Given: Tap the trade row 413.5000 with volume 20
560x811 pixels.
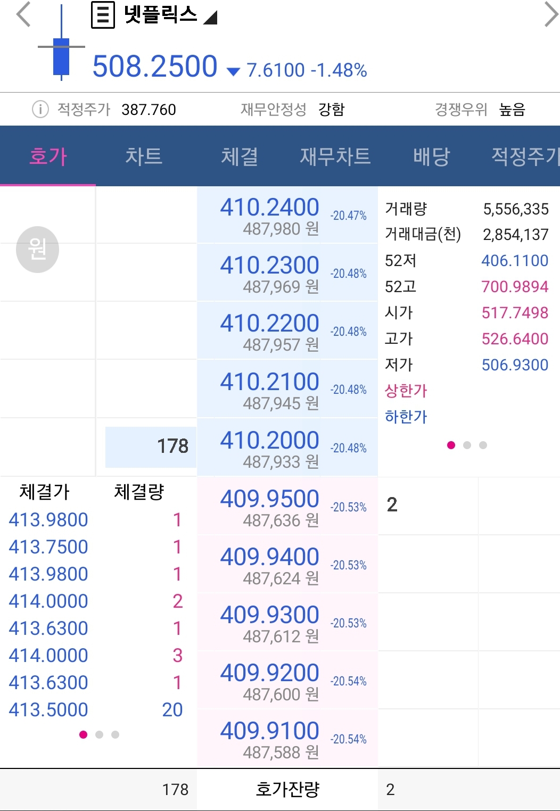Looking at the screenshot, I should click(x=96, y=710).
